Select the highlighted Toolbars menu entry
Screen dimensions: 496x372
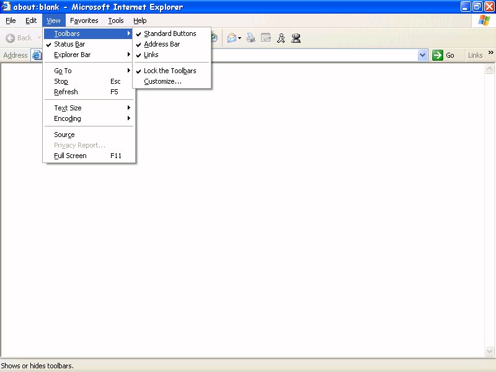click(x=89, y=33)
